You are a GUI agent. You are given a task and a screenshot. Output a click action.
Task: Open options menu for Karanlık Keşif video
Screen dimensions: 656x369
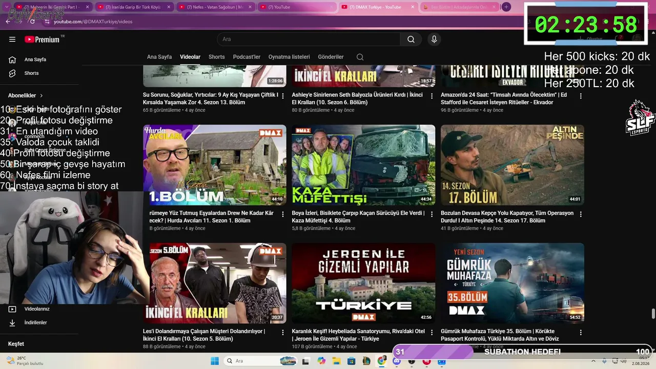pyautogui.click(x=432, y=333)
